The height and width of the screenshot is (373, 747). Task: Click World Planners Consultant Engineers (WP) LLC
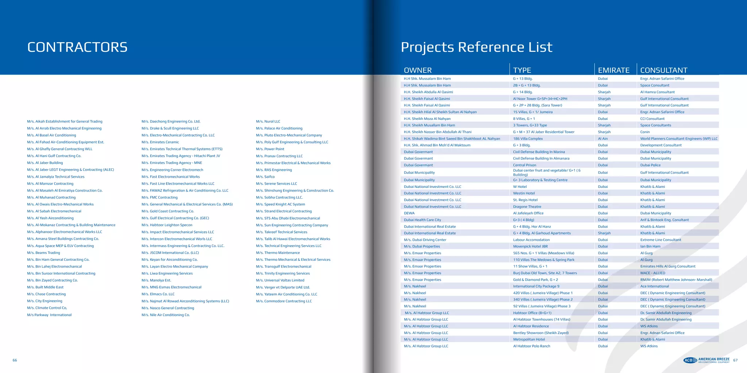[679, 139]
